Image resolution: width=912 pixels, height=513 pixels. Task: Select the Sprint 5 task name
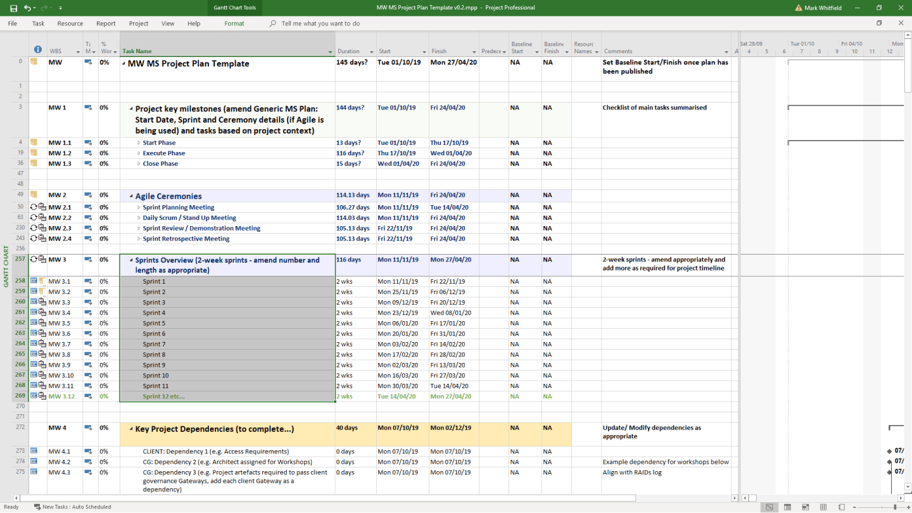[x=156, y=323]
